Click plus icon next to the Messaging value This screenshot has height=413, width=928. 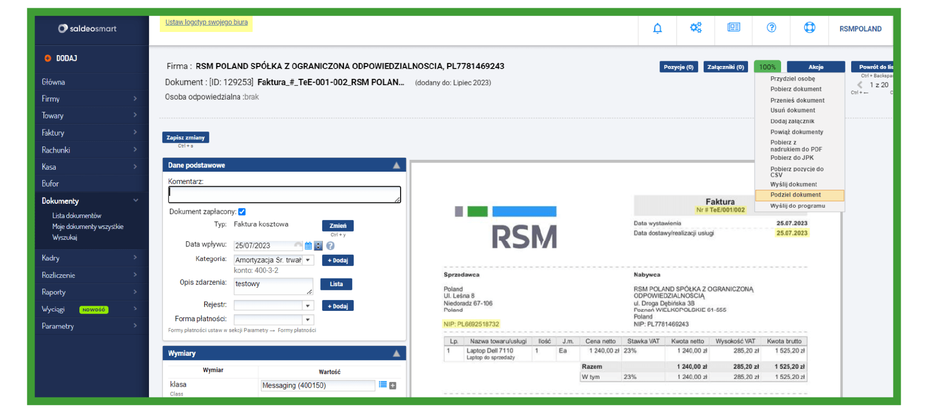pos(393,386)
